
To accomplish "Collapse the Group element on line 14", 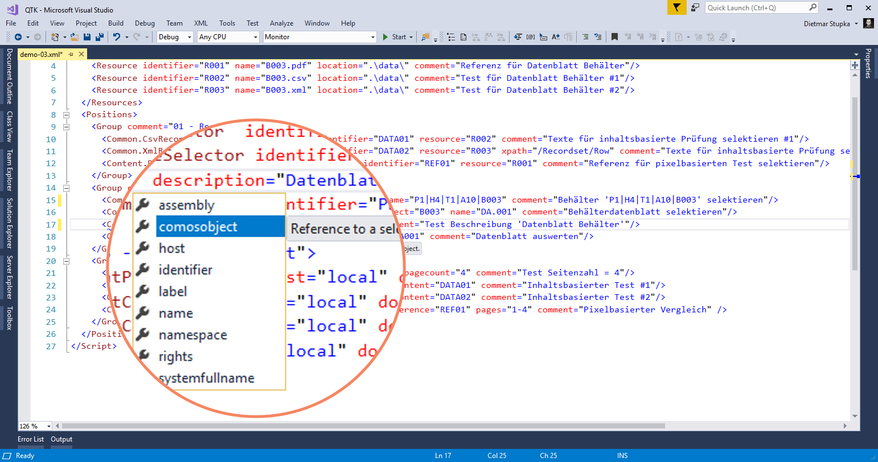I will point(67,188).
